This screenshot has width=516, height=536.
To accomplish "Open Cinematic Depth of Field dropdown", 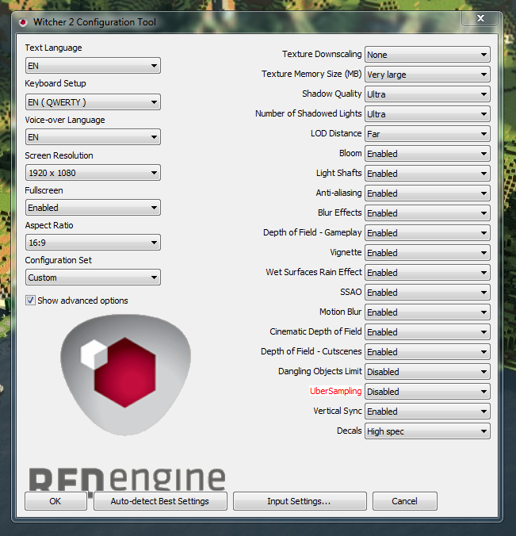I will (x=427, y=332).
